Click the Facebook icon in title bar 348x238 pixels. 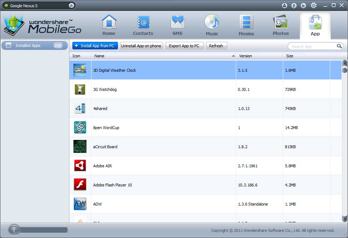tap(294, 5)
